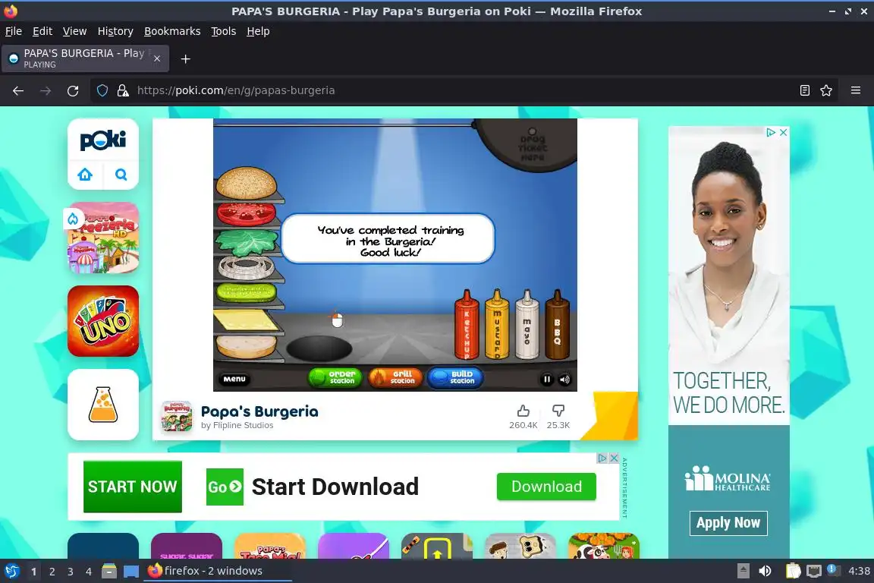The width and height of the screenshot is (874, 583).
Task: Select the PAPA'S BURGERIA browser tab
Action: pos(85,58)
